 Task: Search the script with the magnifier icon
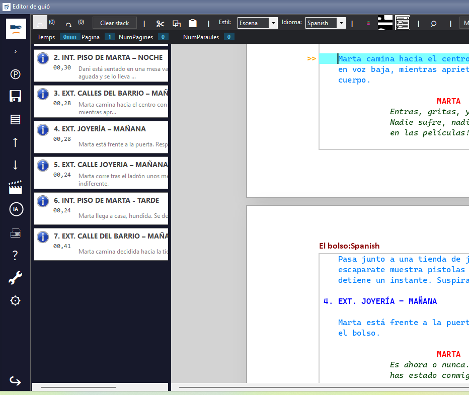[x=434, y=23]
